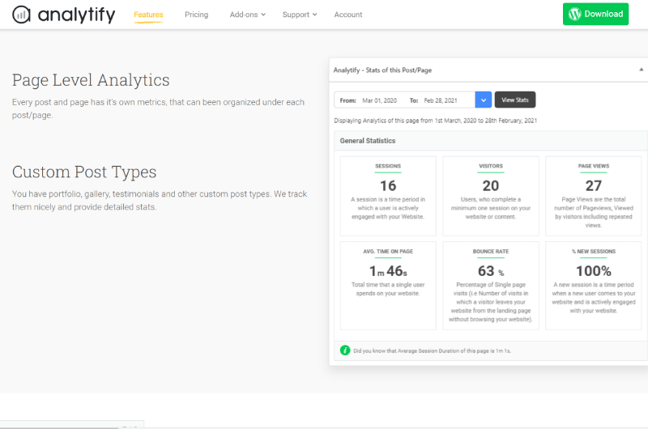The height and width of the screenshot is (429, 648).
Task: Click the green info icon in footer note
Action: click(x=345, y=350)
